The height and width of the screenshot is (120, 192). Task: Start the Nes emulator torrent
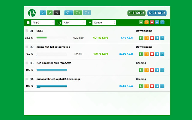click(141, 70)
